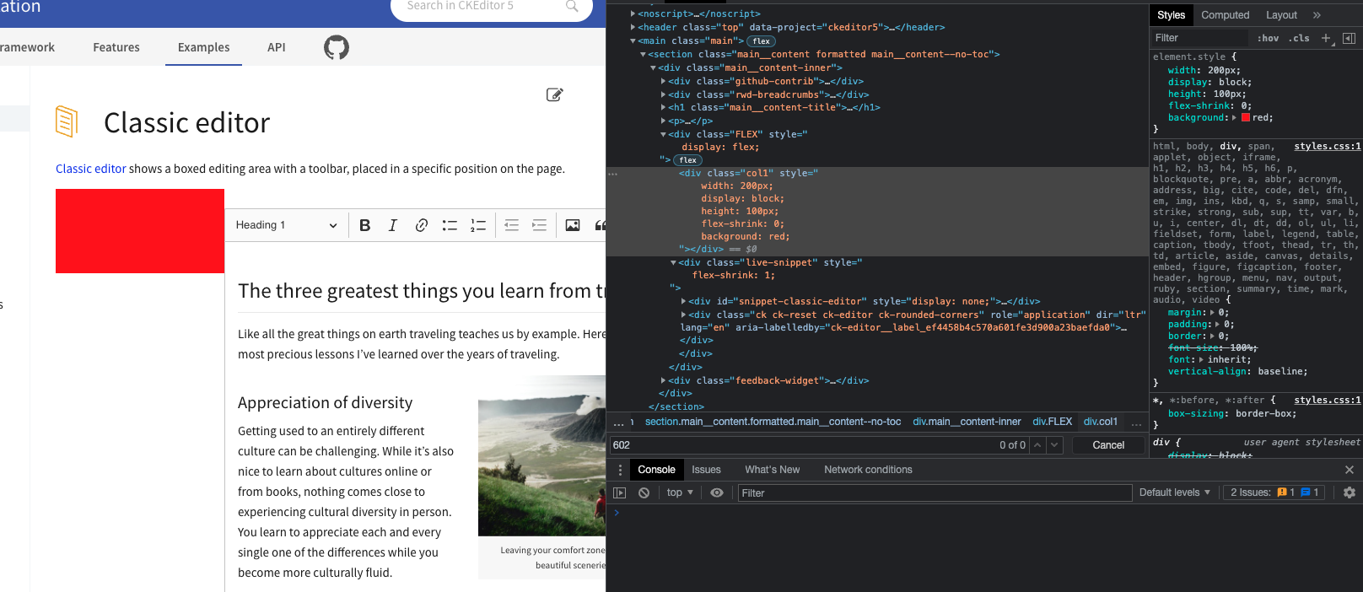1363x592 pixels.
Task: Click the Classic editor link in description
Action: click(91, 169)
